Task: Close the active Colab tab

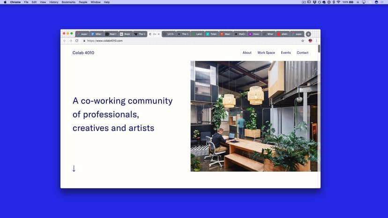Action: pyautogui.click(x=159, y=34)
